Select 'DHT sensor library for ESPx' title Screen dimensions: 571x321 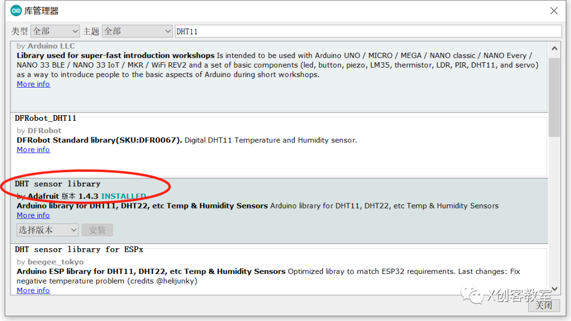click(x=79, y=249)
